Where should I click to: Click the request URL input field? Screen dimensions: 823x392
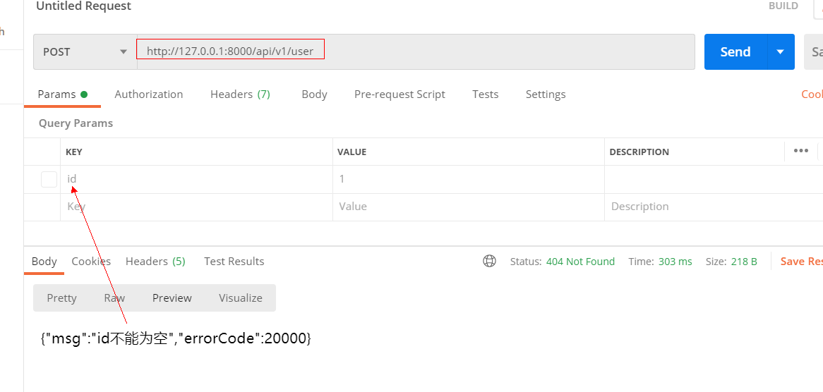(x=415, y=51)
